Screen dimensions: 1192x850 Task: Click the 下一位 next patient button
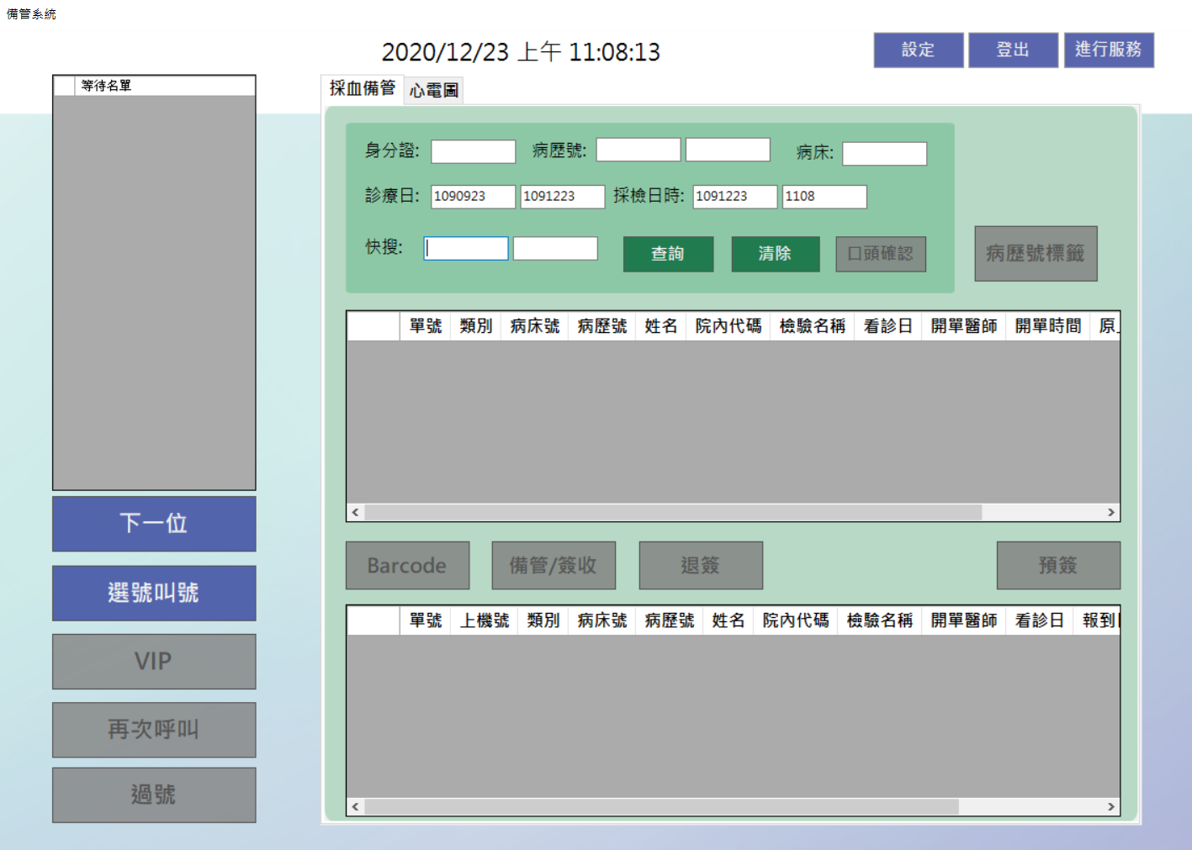point(154,524)
